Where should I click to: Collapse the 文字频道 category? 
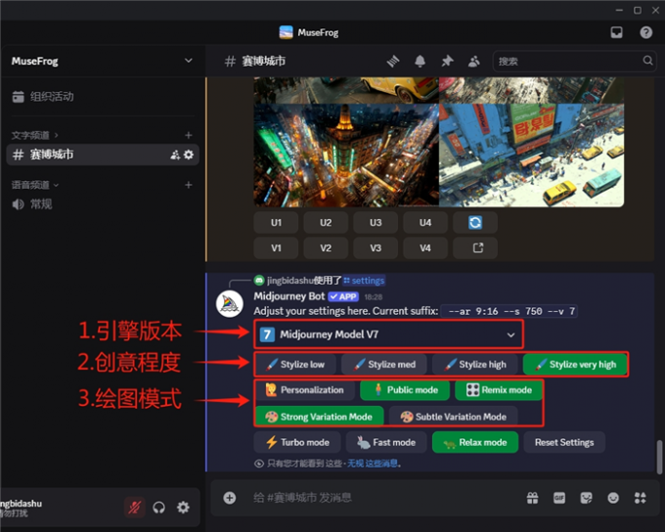[x=34, y=135]
